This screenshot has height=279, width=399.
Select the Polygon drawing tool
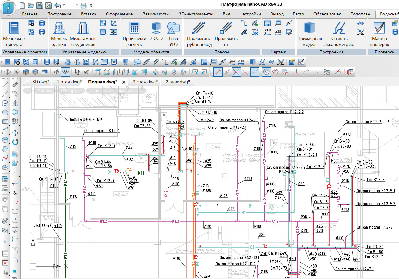pos(5,112)
